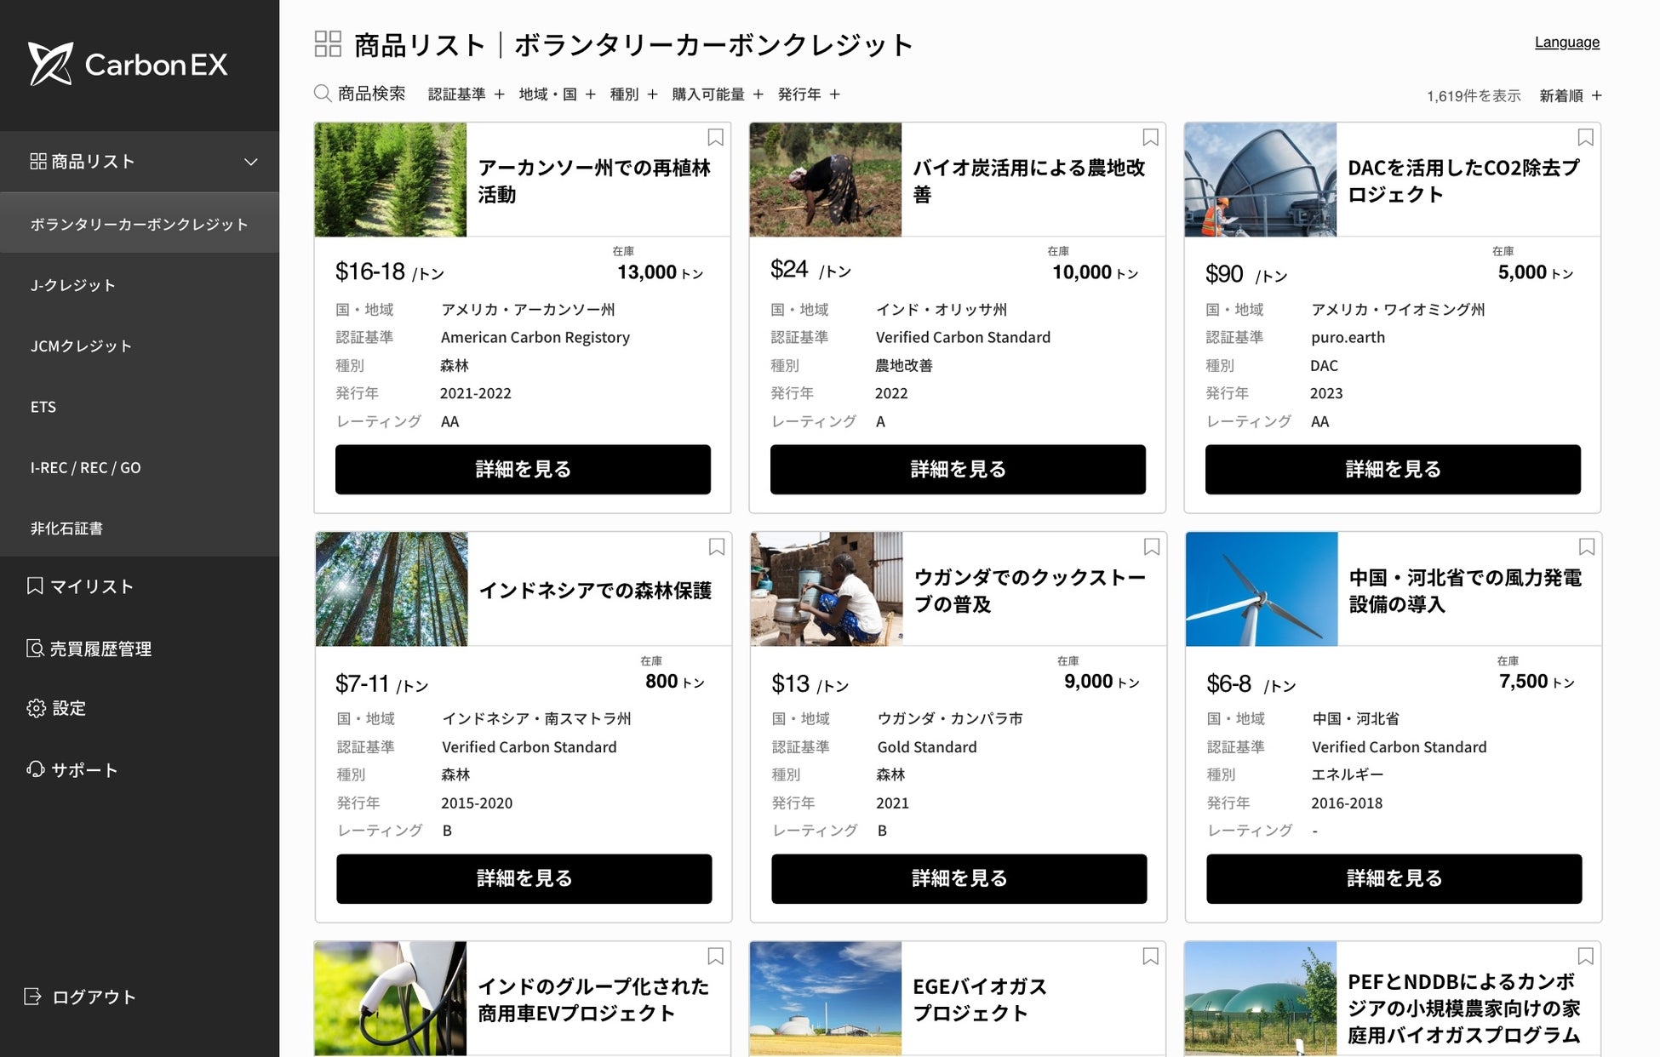Click 詳細を見る on バイオ炭 card

tap(958, 469)
